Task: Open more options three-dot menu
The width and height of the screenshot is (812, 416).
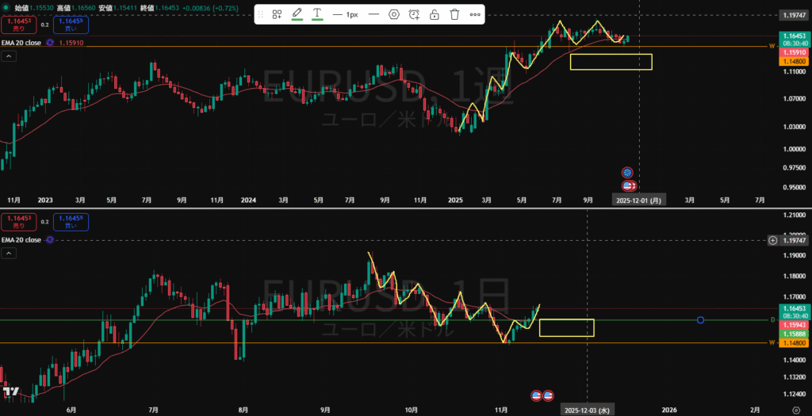Action: pos(475,14)
